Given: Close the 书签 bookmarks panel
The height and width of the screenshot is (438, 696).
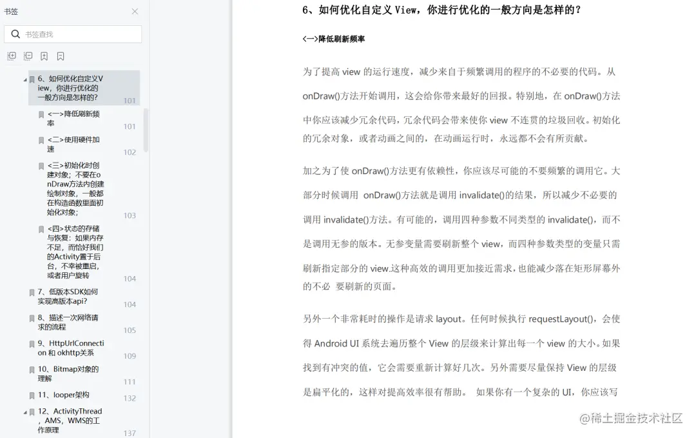Looking at the screenshot, I should (x=134, y=12).
